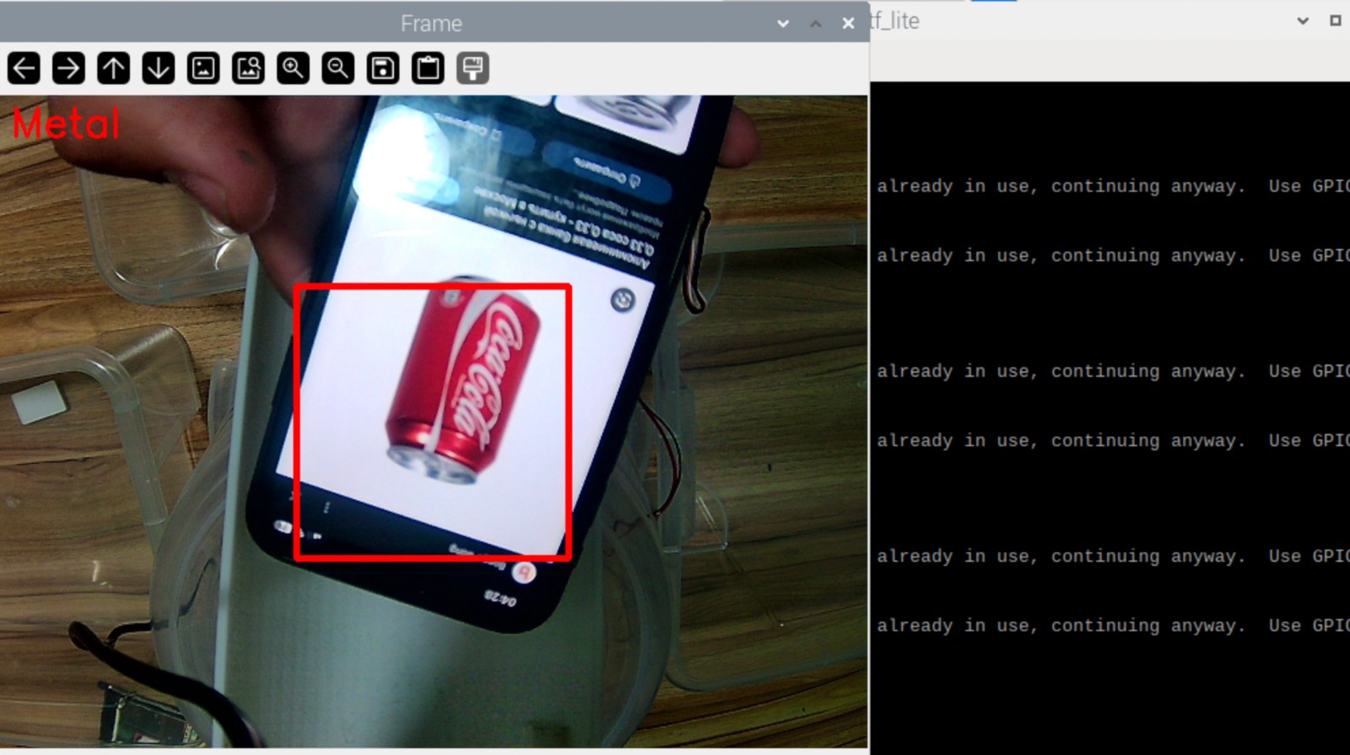Fit image to window icon
The width and height of the screenshot is (1350, 755).
[248, 68]
